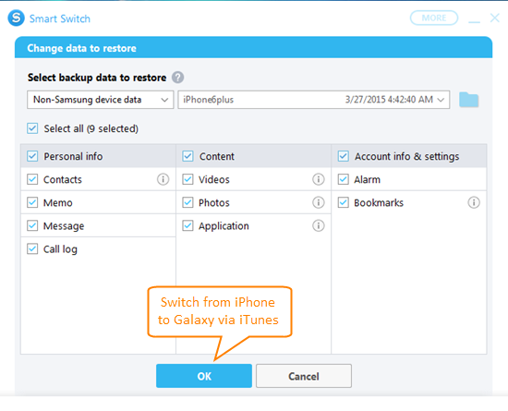Click the 'Smart Switch' title text

tap(60, 18)
